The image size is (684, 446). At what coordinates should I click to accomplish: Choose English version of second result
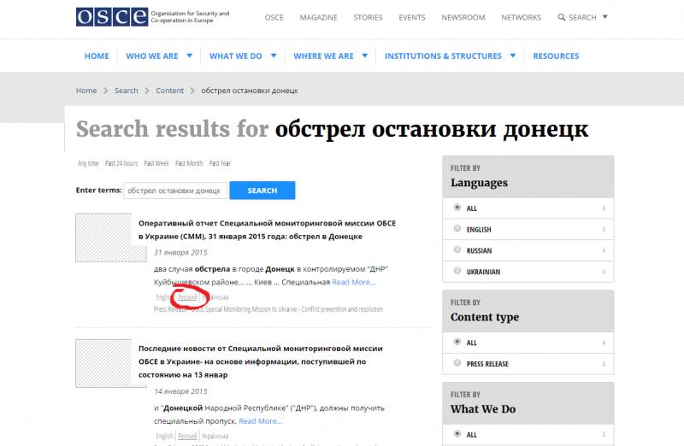coord(164,436)
